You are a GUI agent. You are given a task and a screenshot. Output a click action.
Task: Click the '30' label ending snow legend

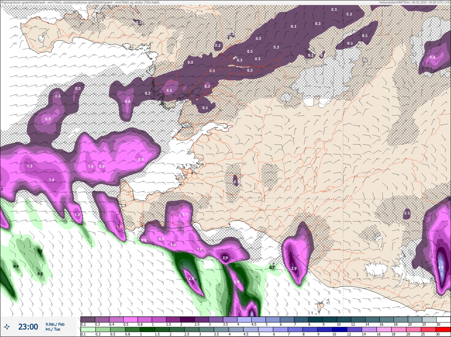tap(438, 324)
